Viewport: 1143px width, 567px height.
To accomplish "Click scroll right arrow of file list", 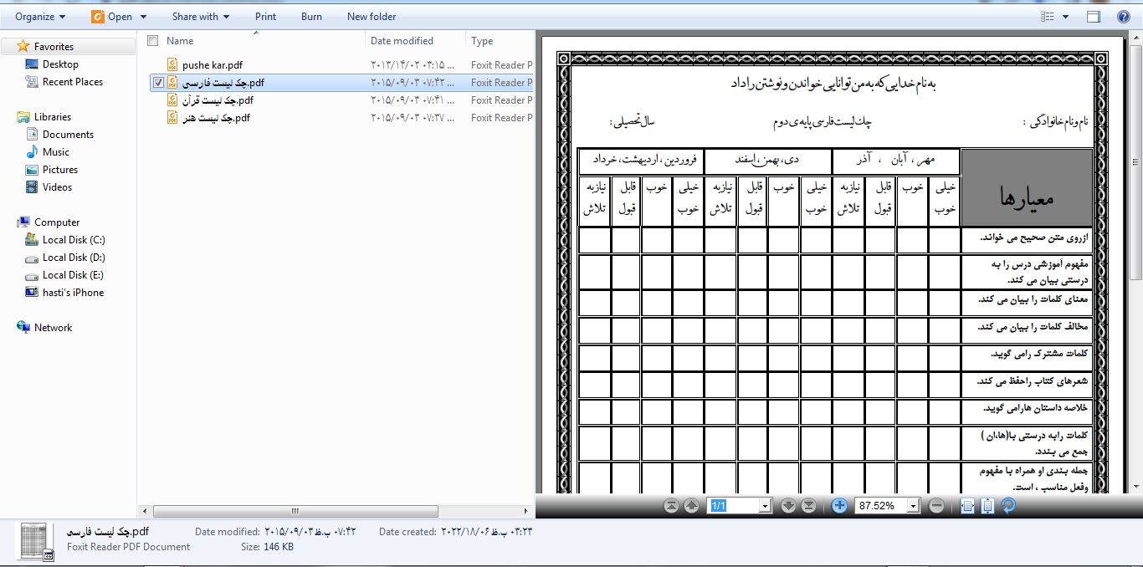I will click(x=526, y=511).
